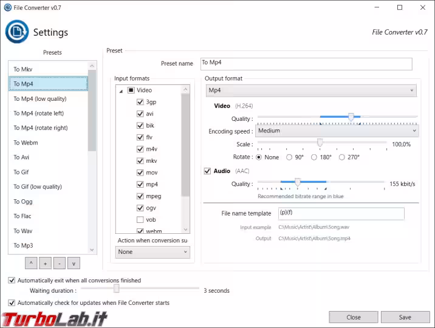
Task: Uncheck the mpeg input format
Action: pos(140,196)
